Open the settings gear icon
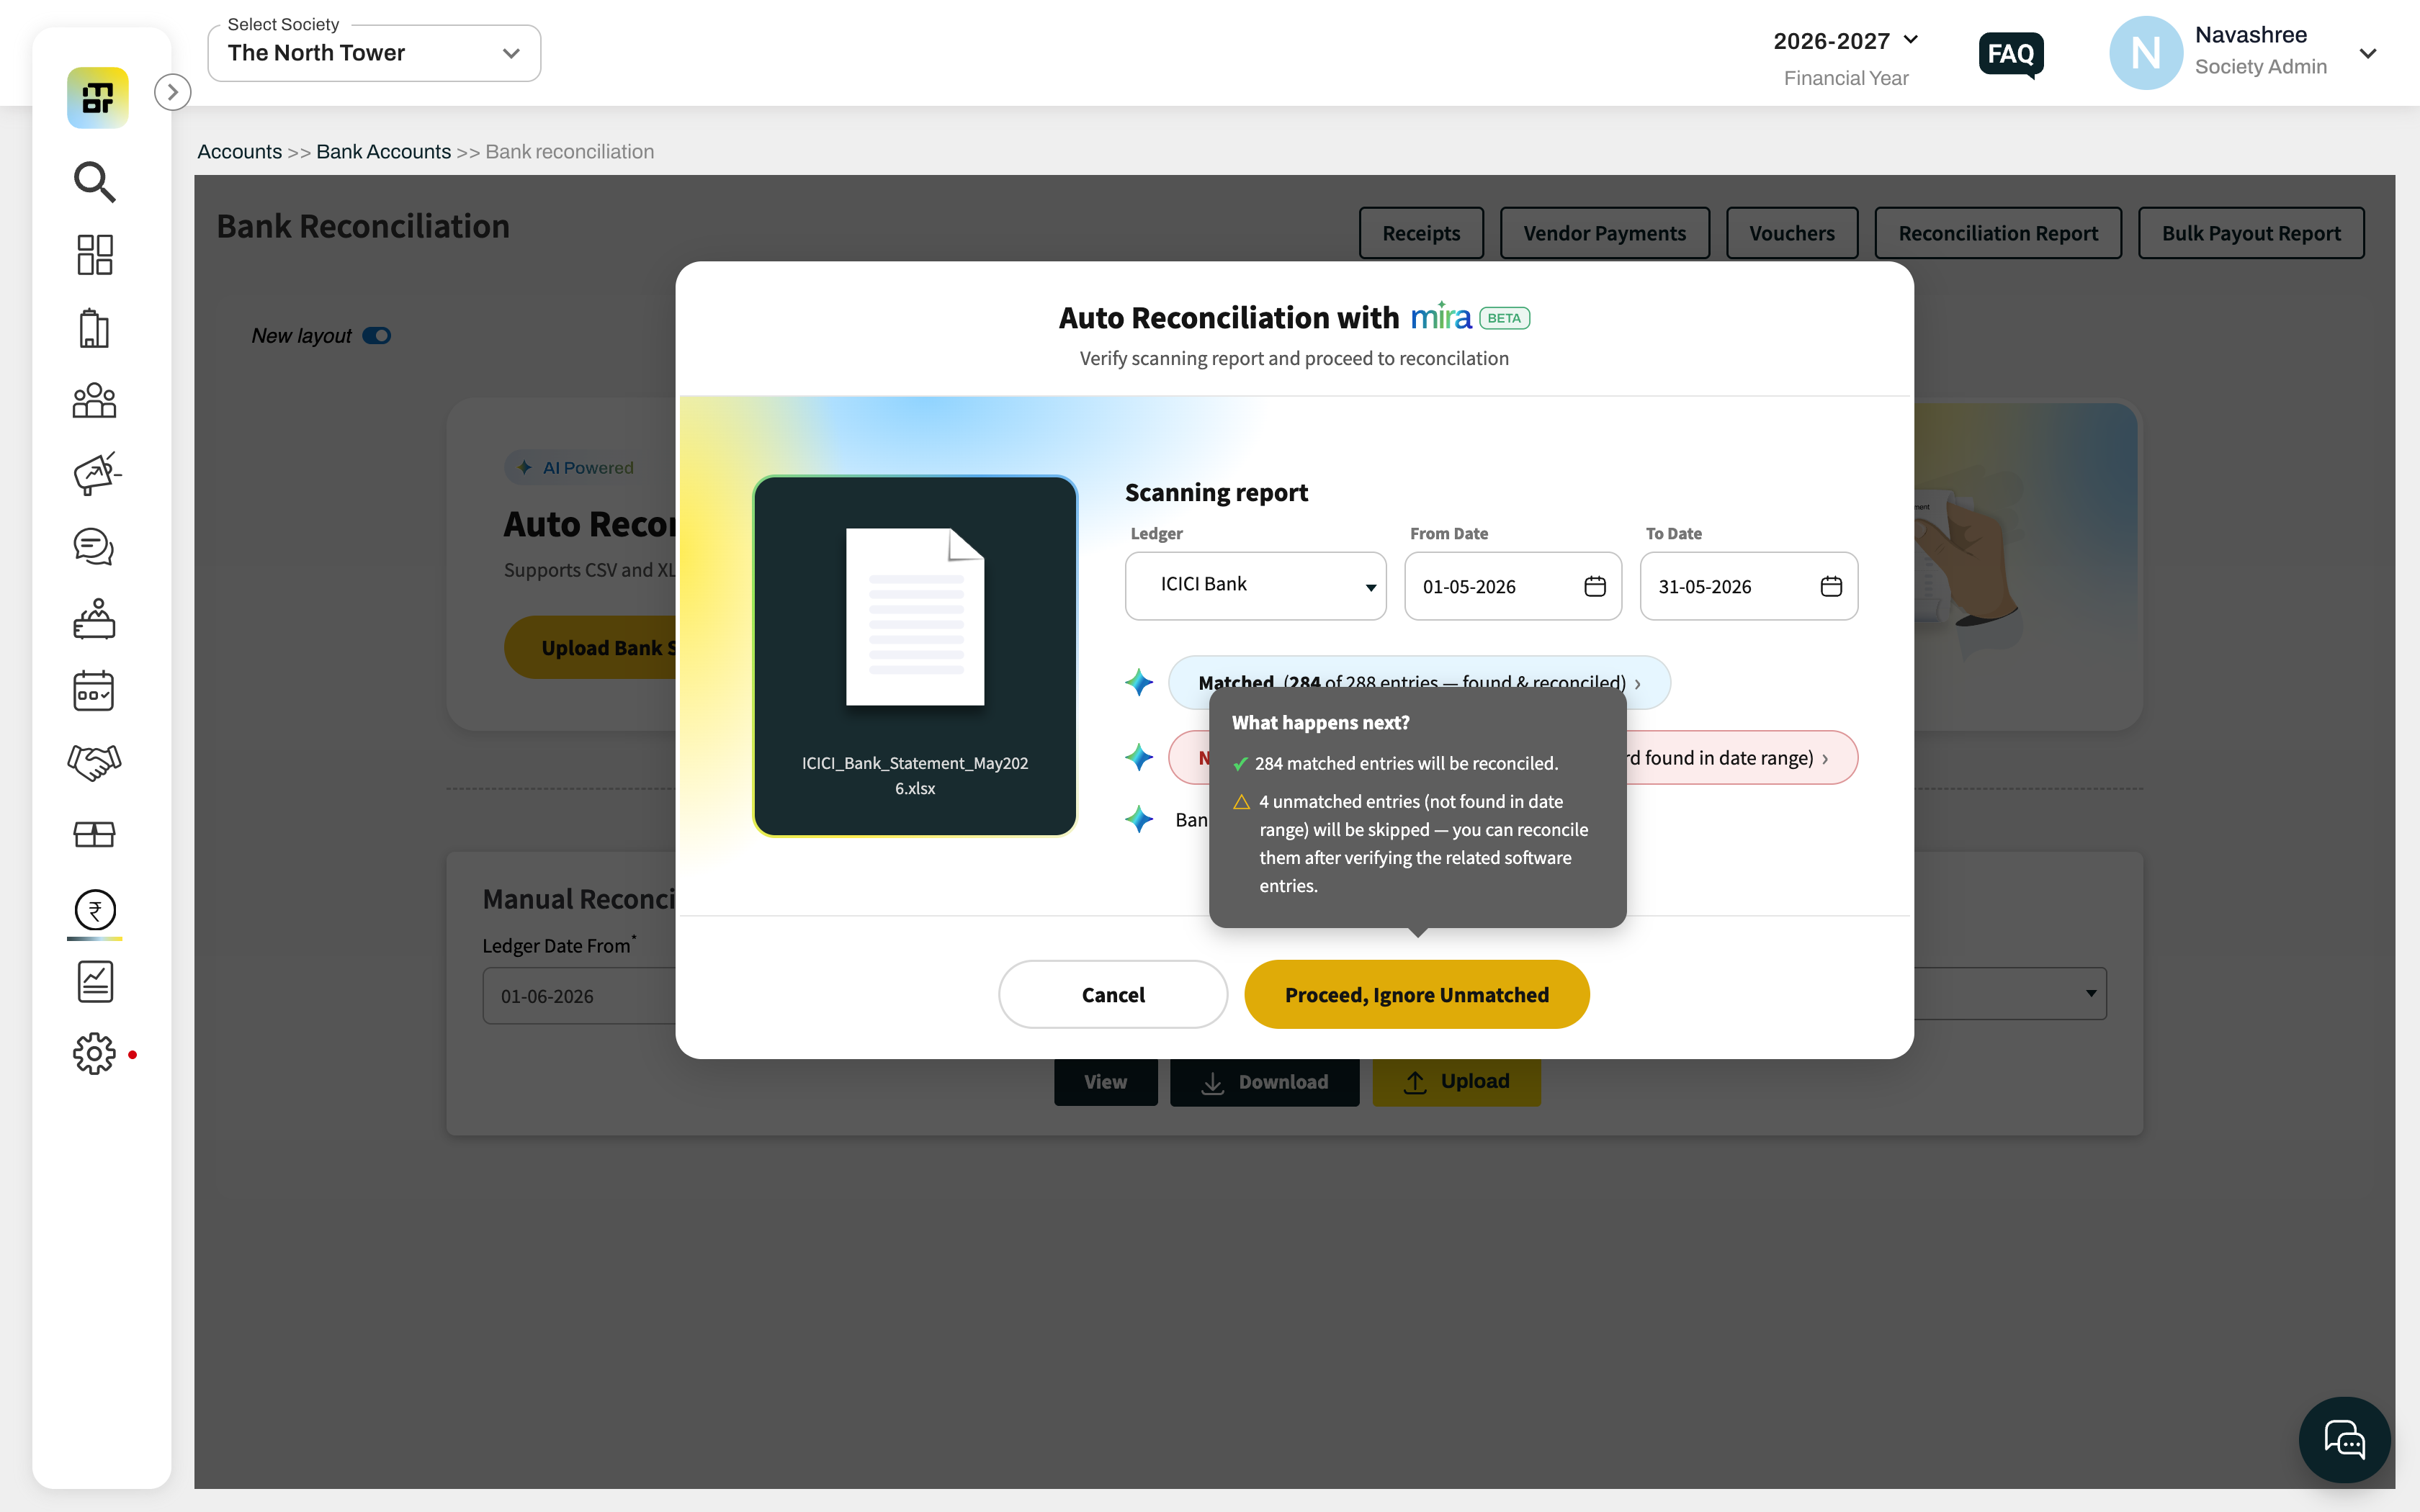Screen dimensions: 2420x1512 tap(94, 1054)
